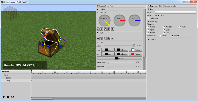
Task: Click the RGB Subtract button
Action: click(121, 50)
